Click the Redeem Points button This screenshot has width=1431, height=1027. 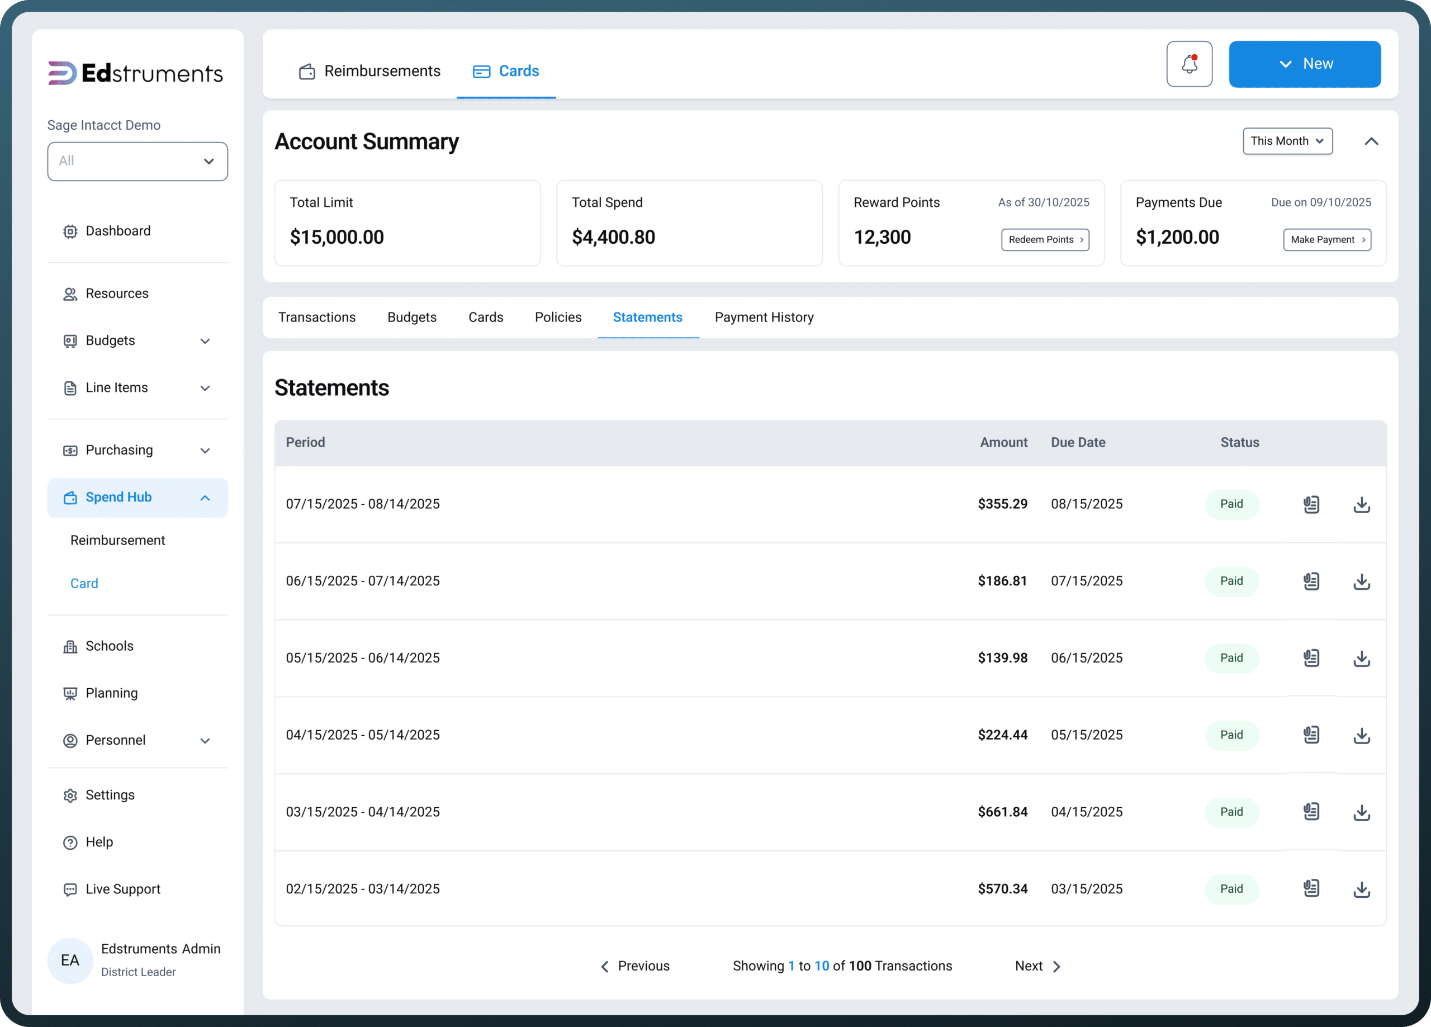tap(1045, 239)
